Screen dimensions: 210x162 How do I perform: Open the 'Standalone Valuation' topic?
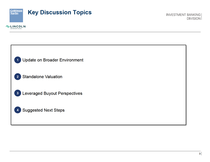[42, 77]
